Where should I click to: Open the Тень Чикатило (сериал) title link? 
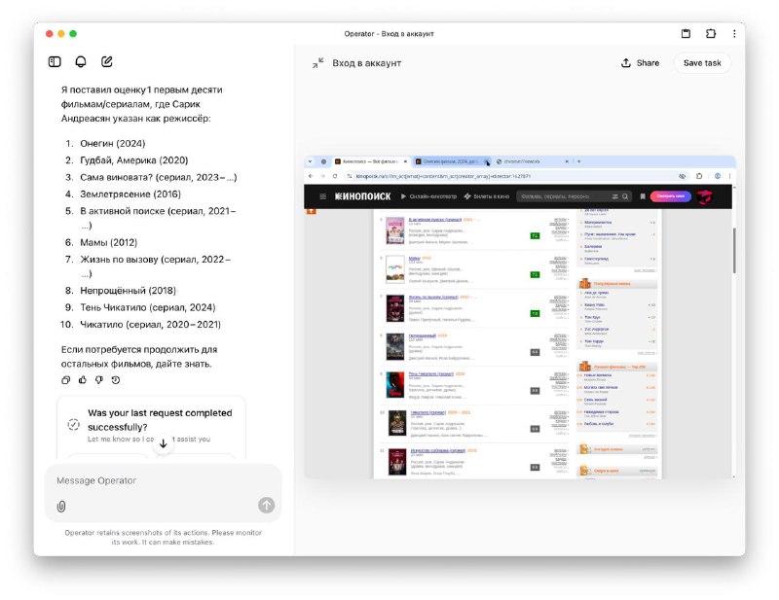click(x=431, y=373)
